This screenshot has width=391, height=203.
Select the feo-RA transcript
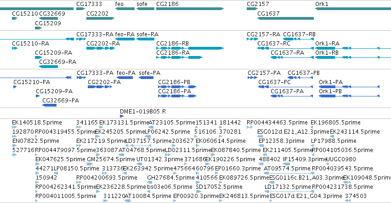pyautogui.click(x=125, y=39)
